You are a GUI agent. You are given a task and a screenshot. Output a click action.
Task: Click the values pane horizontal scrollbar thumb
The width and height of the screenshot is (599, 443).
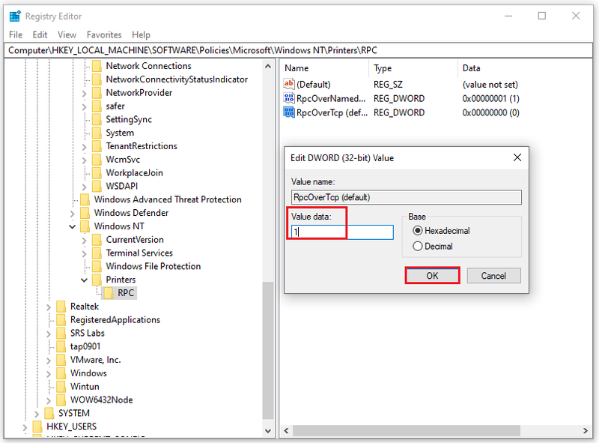coord(406,431)
